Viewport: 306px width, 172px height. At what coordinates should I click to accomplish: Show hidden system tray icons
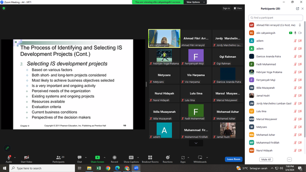272,168
